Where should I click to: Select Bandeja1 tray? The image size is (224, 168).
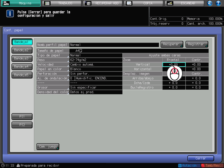click(22, 42)
